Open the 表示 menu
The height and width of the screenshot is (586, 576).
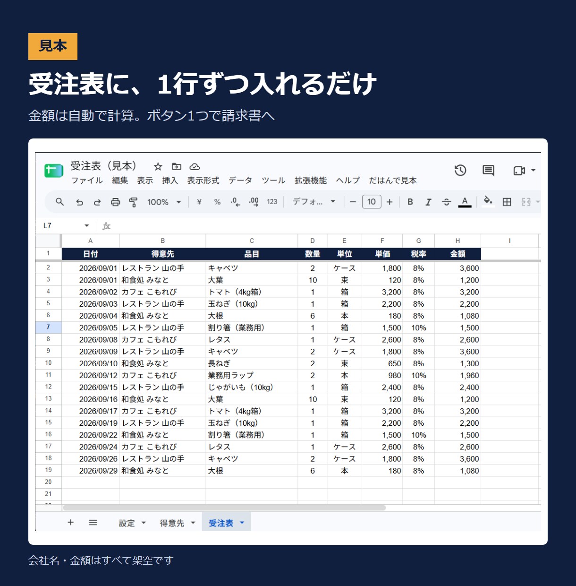click(x=145, y=181)
